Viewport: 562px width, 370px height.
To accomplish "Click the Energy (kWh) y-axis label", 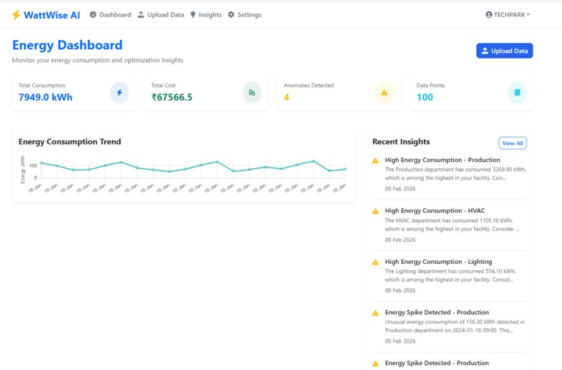I will pos(22,170).
